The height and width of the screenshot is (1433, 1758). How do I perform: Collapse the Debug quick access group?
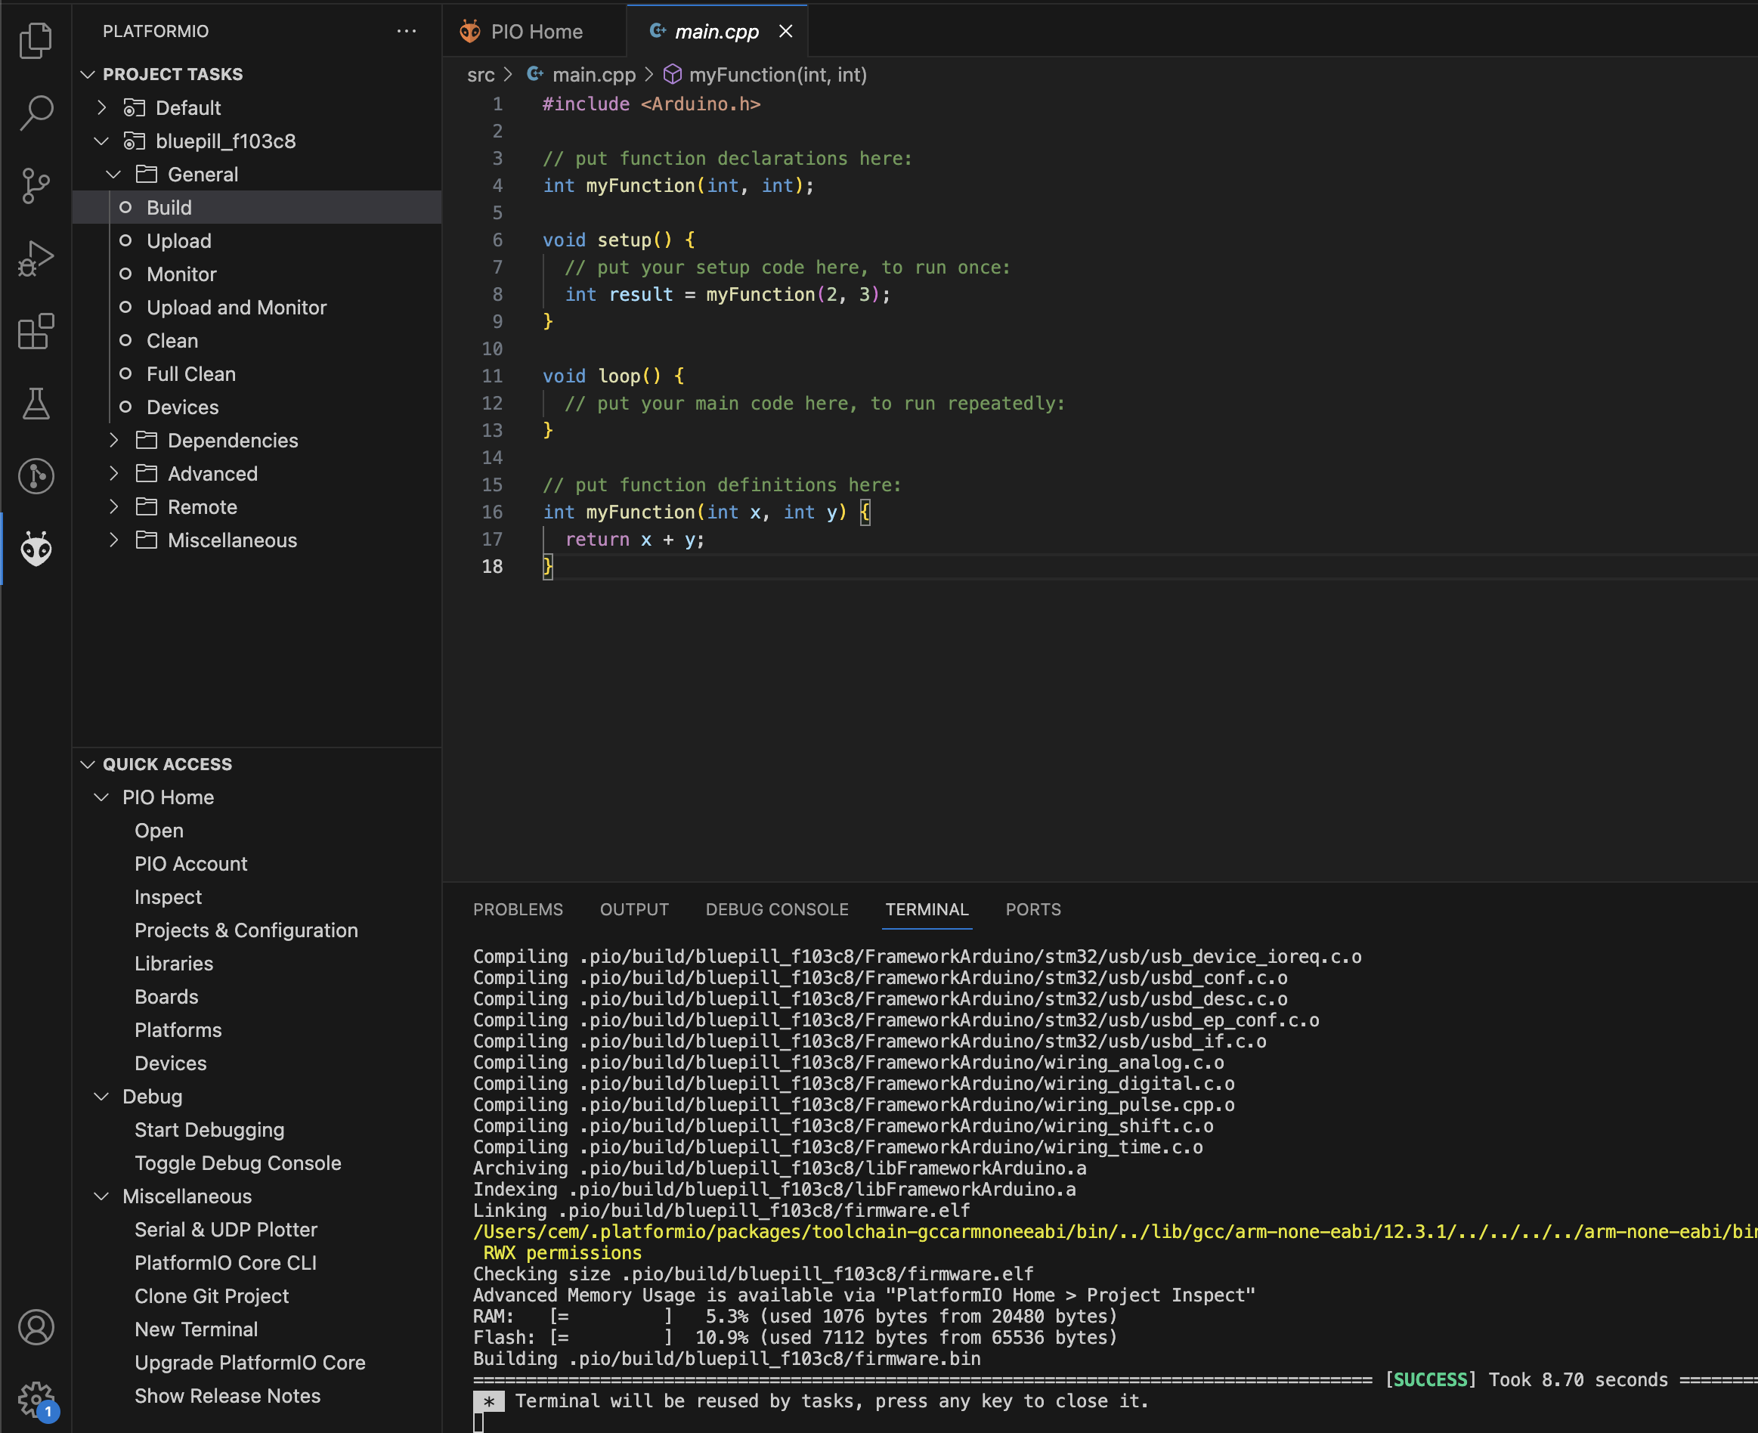coord(101,1096)
